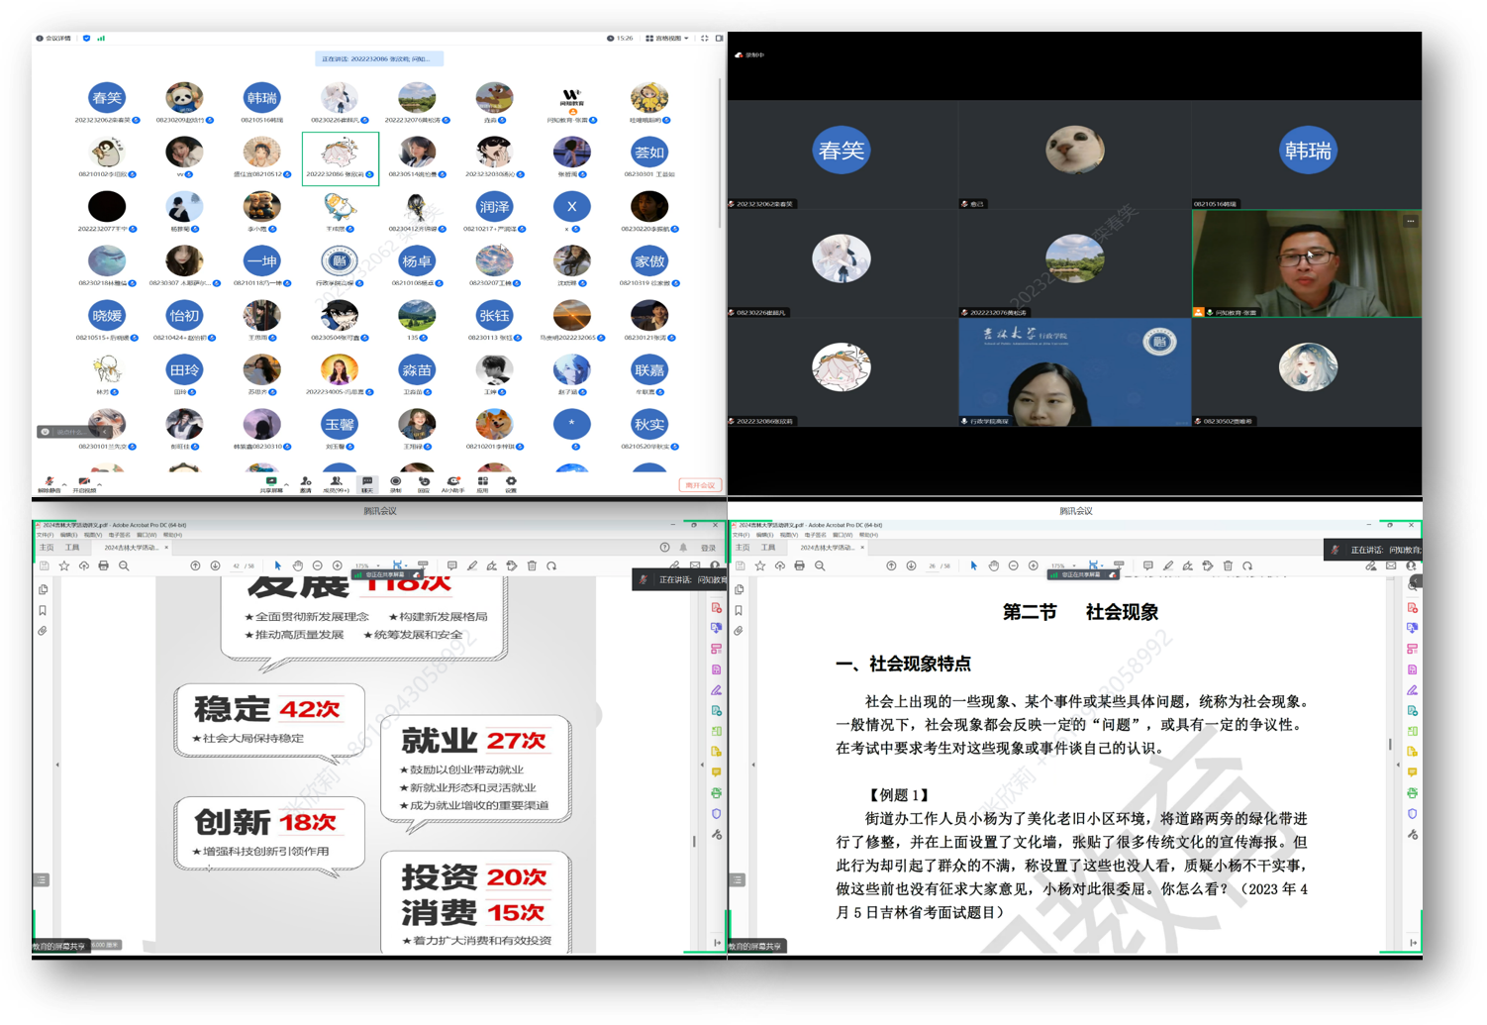Turn on the camera video
This screenshot has height=1025, width=1487.
pos(83,482)
